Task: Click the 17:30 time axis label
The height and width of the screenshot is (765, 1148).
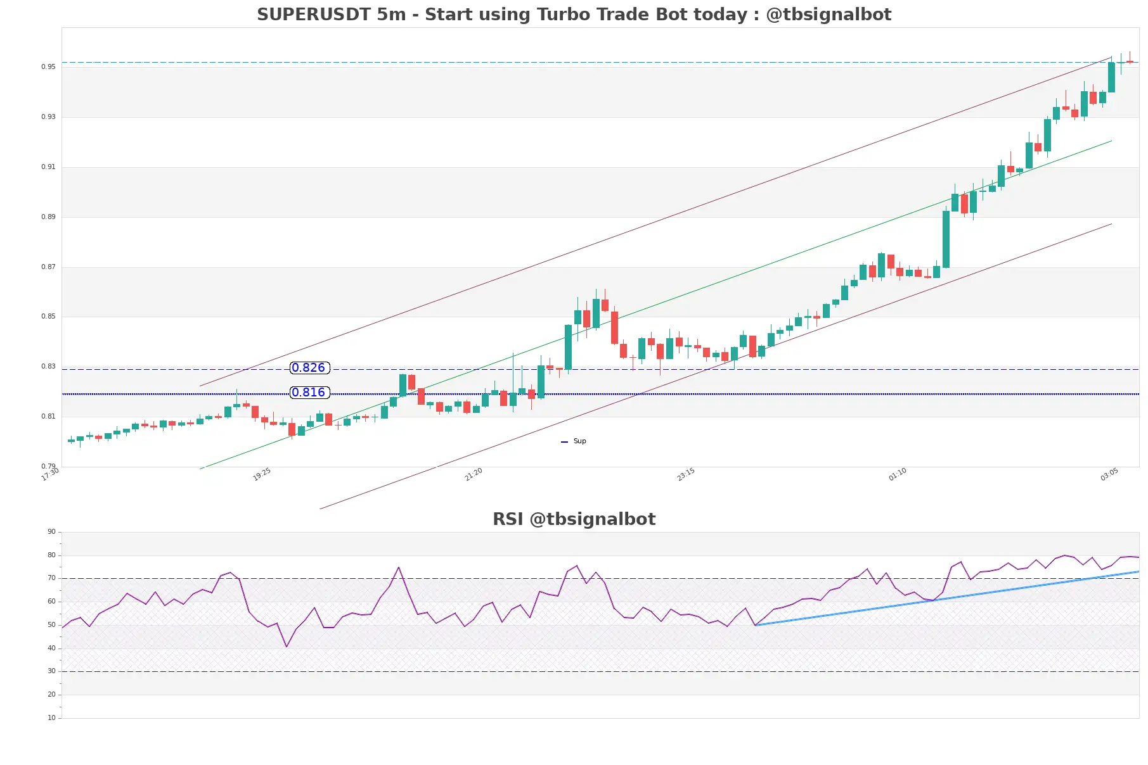Action: coord(50,474)
